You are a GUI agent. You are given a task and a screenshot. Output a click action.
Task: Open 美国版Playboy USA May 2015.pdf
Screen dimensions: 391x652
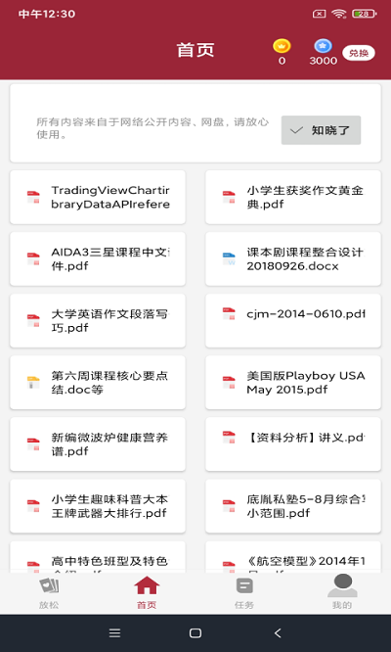tap(293, 383)
